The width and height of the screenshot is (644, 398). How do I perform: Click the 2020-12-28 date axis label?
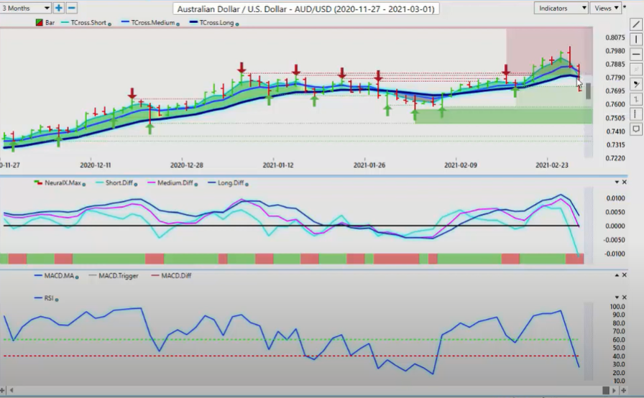coord(186,165)
